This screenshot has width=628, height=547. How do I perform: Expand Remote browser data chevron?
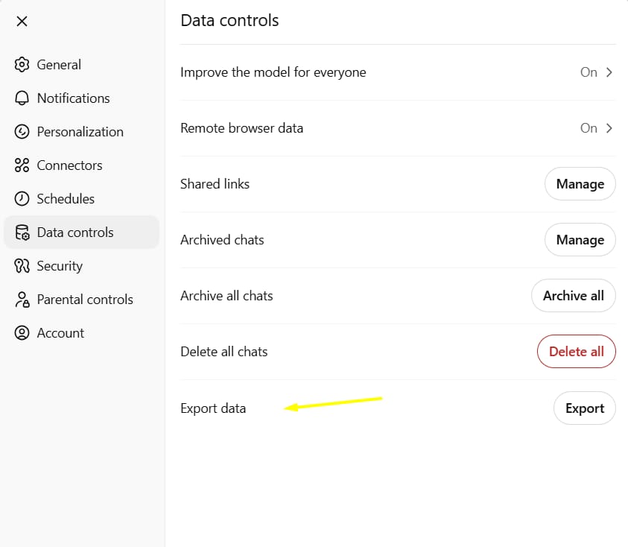click(x=609, y=128)
